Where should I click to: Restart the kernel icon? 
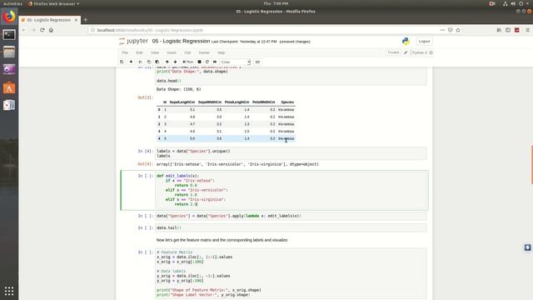[207, 62]
